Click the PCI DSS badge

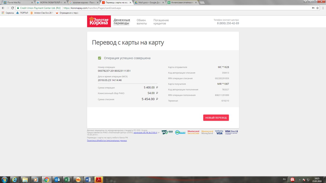coord(167,132)
